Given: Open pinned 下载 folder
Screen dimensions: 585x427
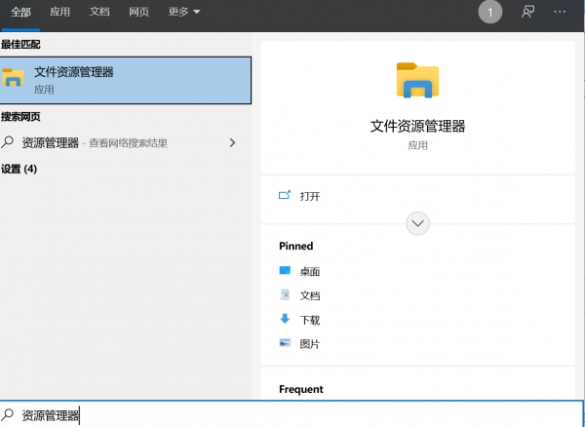Looking at the screenshot, I should (x=310, y=320).
